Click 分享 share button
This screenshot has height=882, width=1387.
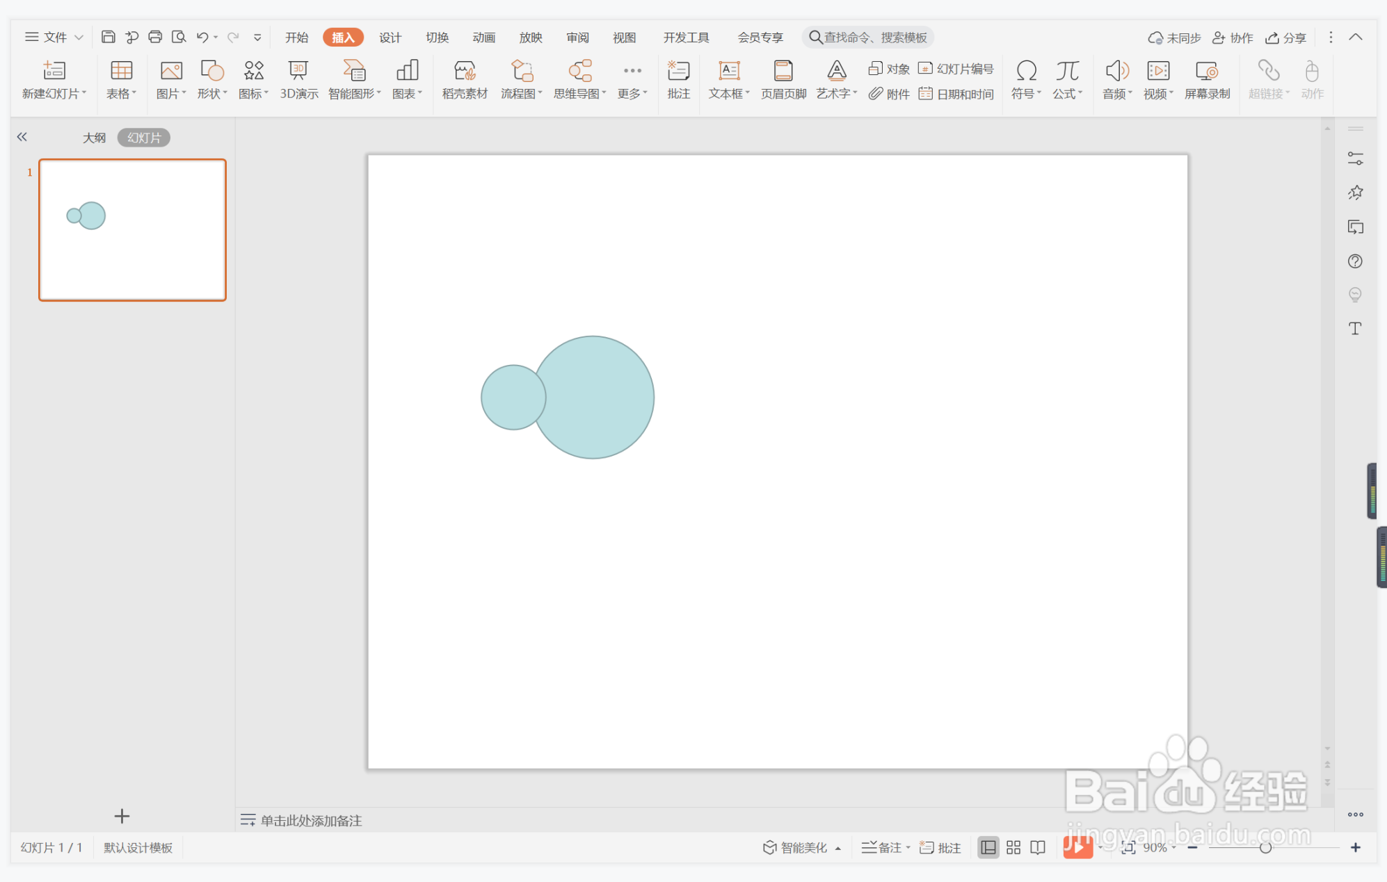tap(1286, 38)
